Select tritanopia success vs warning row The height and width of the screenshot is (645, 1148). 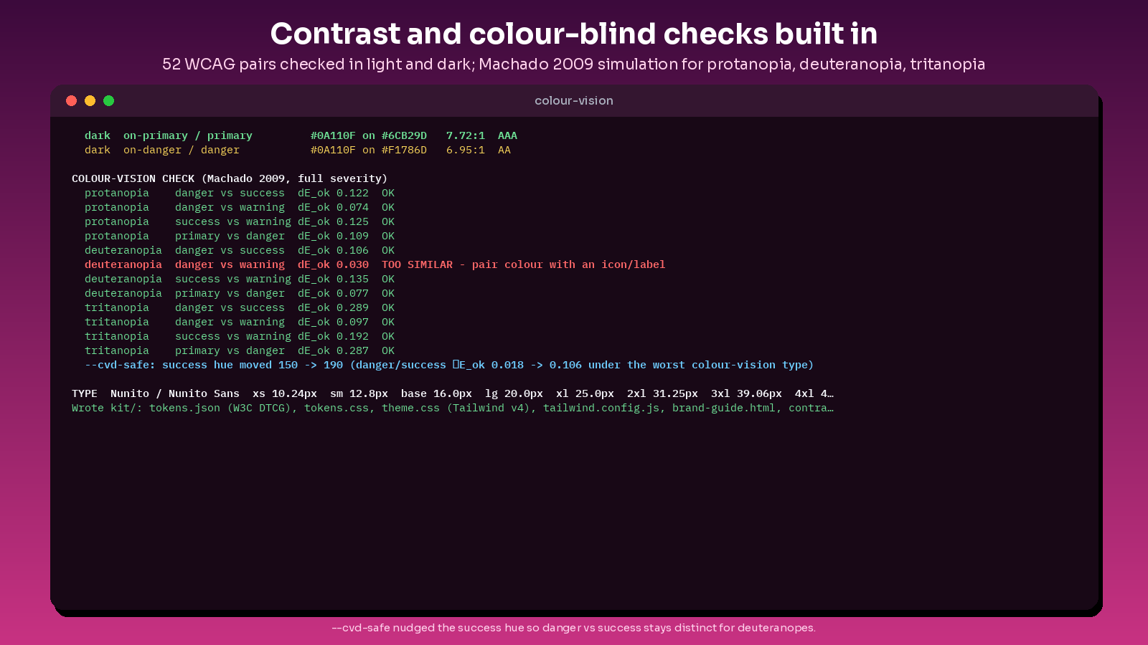click(240, 336)
